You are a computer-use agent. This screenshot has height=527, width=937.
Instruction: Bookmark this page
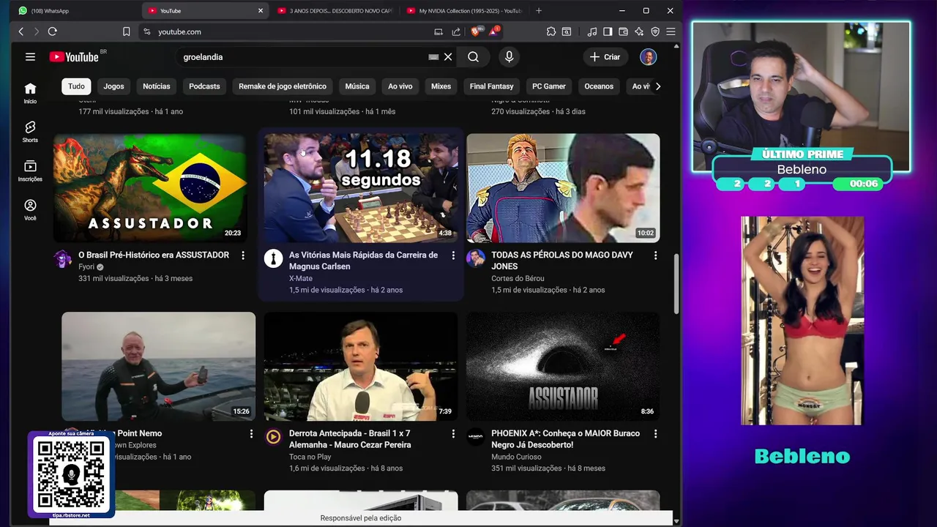pos(126,31)
